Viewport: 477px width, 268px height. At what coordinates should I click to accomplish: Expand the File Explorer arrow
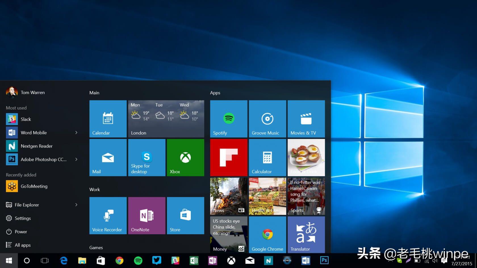coord(76,205)
